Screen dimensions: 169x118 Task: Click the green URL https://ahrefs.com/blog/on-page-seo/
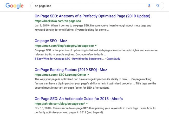(60, 104)
